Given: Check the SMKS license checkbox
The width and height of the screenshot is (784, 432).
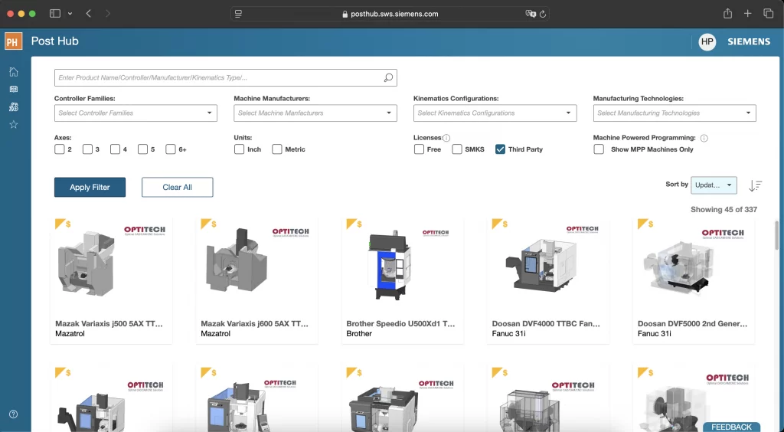Looking at the screenshot, I should tap(457, 149).
